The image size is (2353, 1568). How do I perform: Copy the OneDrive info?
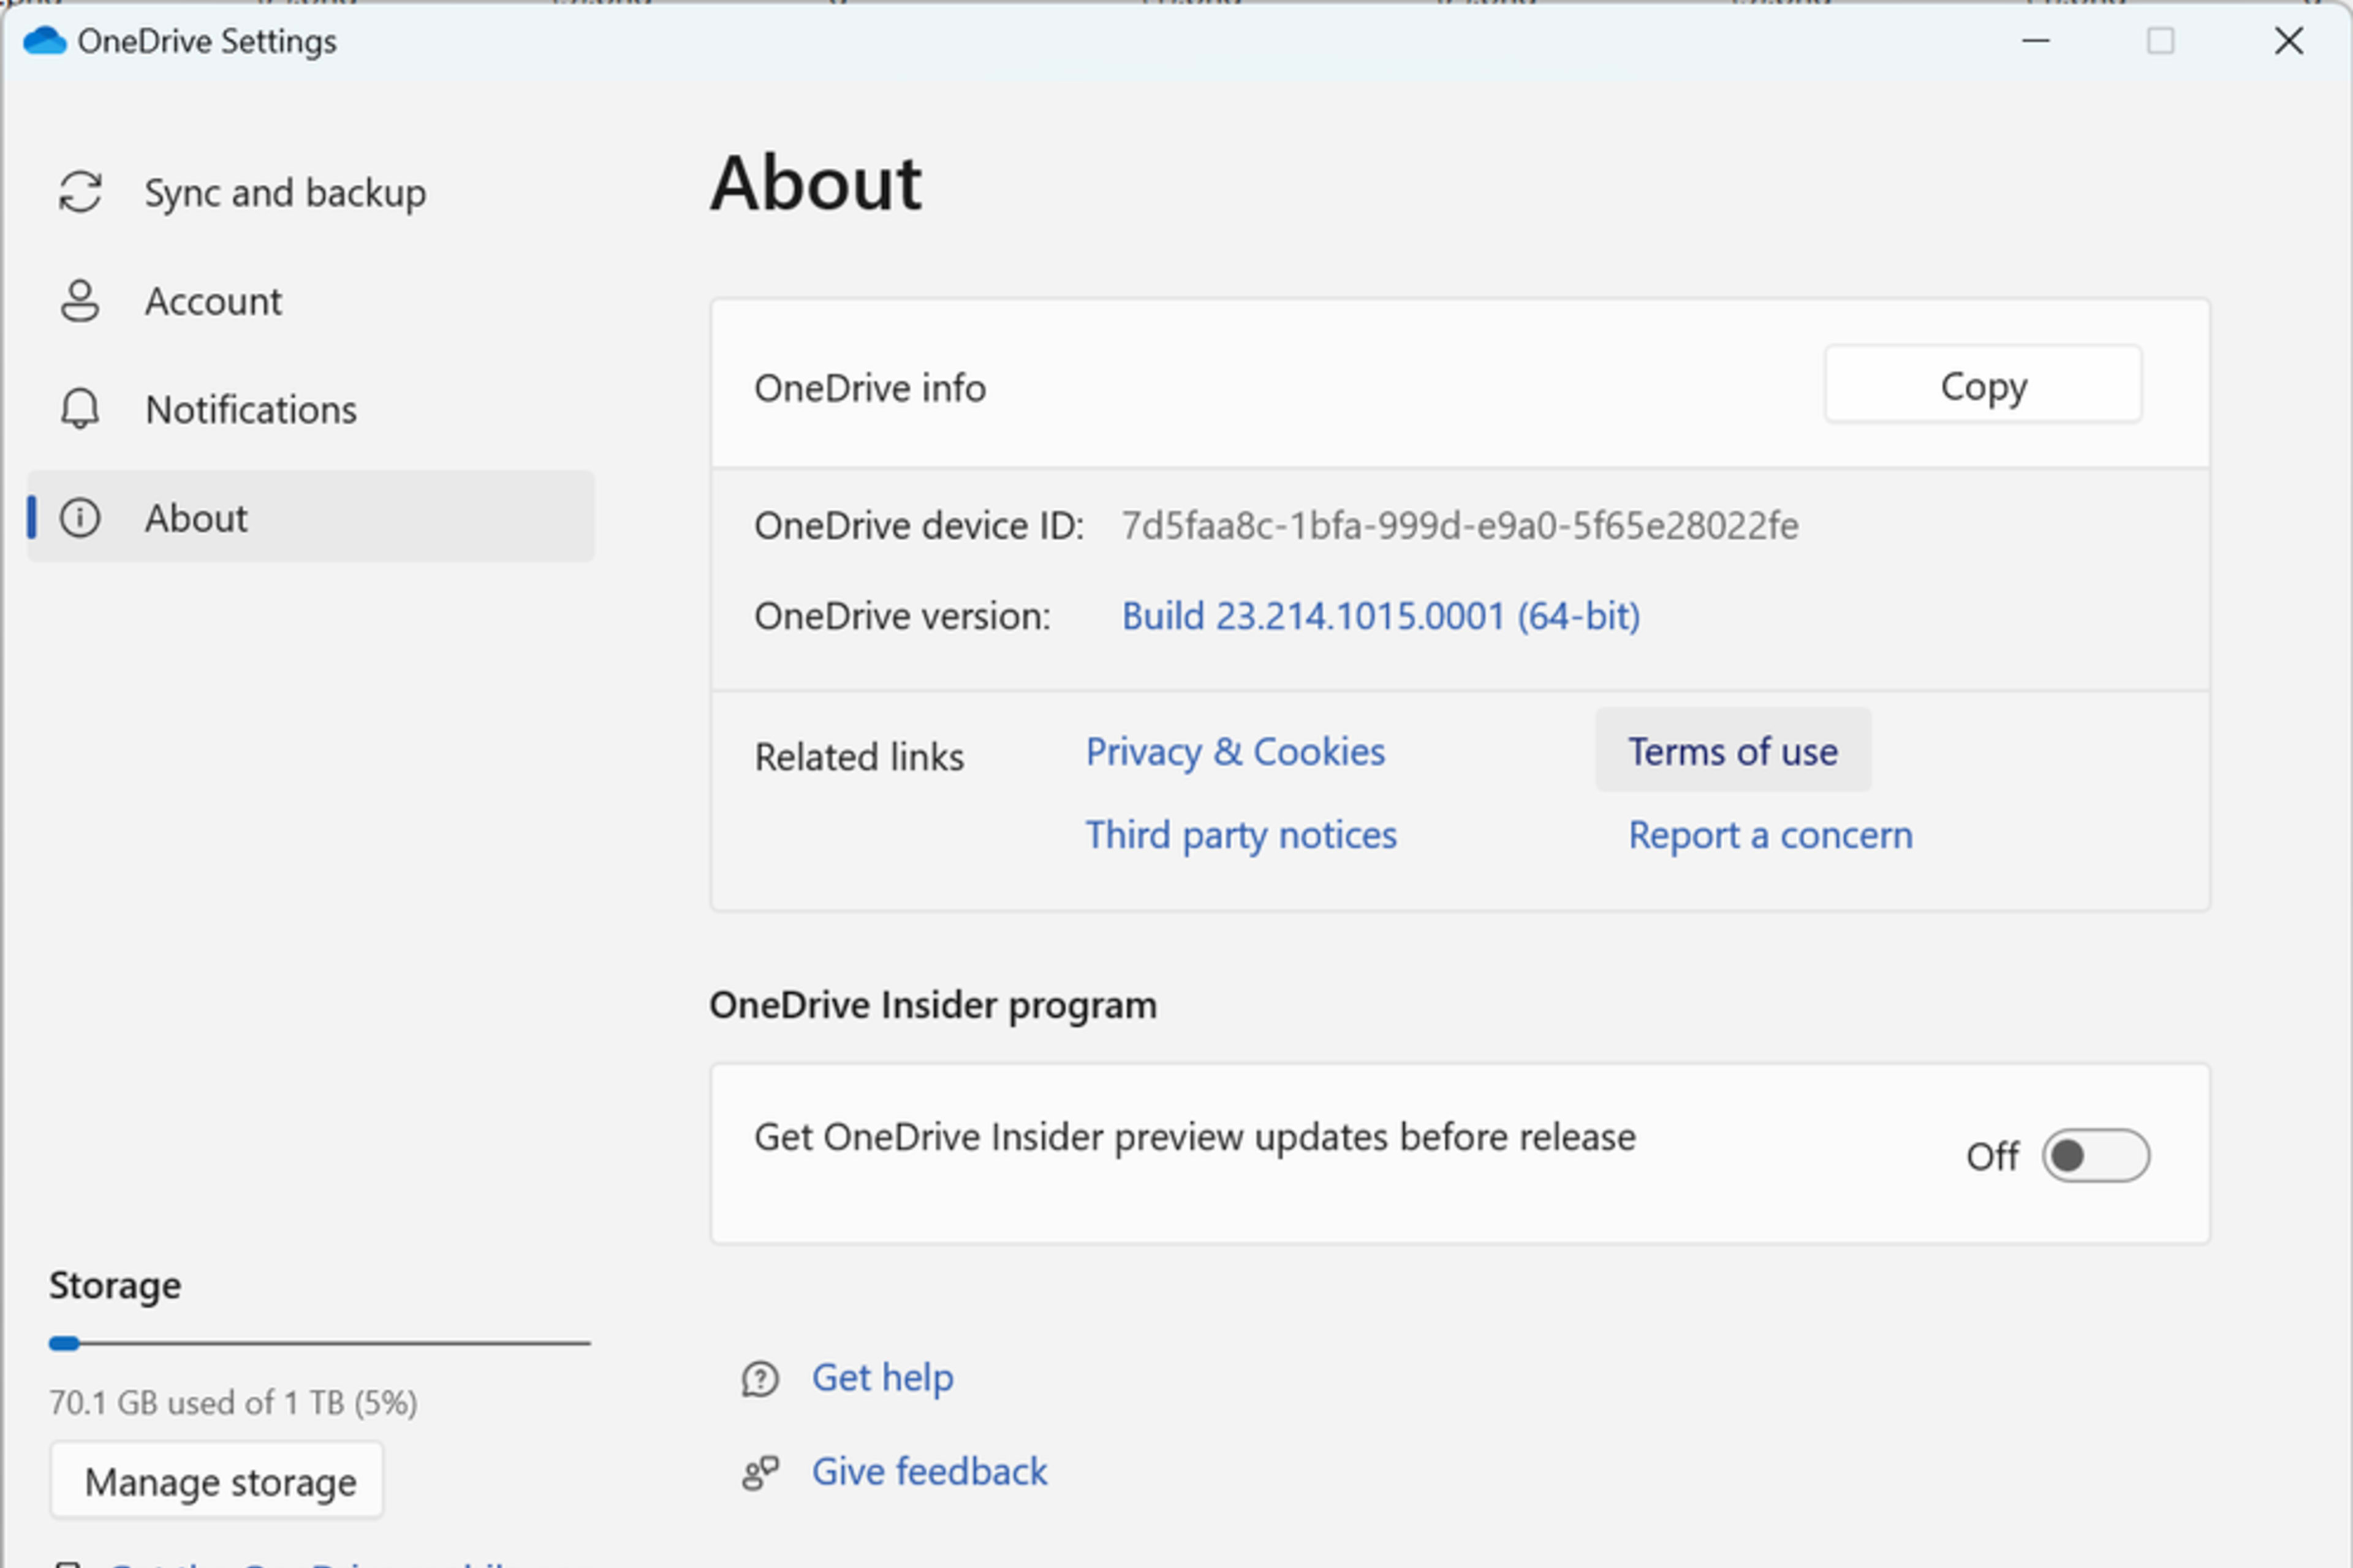pos(1983,385)
